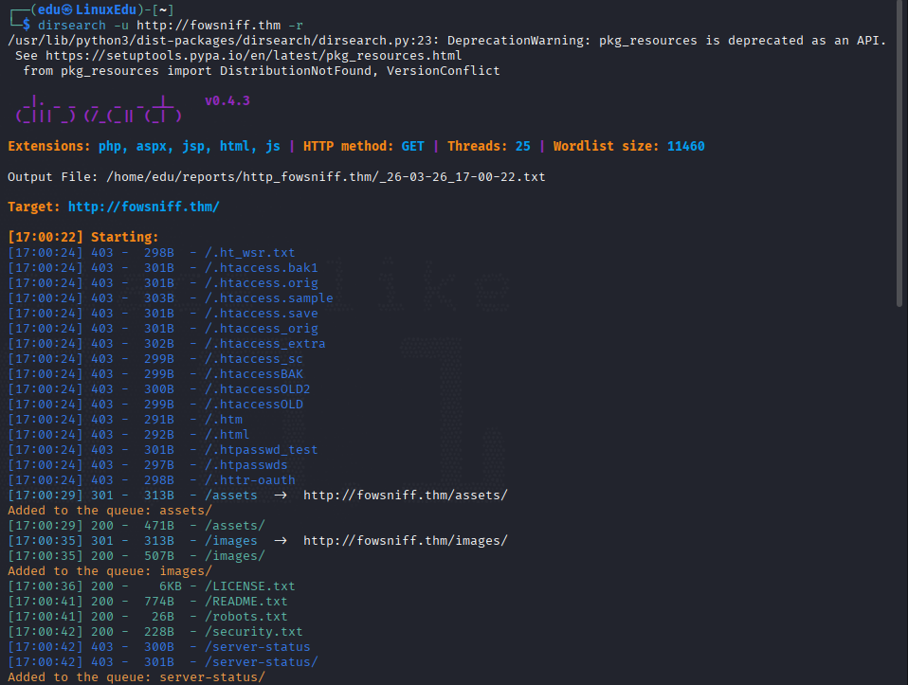
Task: Click the Wordlist size value 11460
Action: 685,146
